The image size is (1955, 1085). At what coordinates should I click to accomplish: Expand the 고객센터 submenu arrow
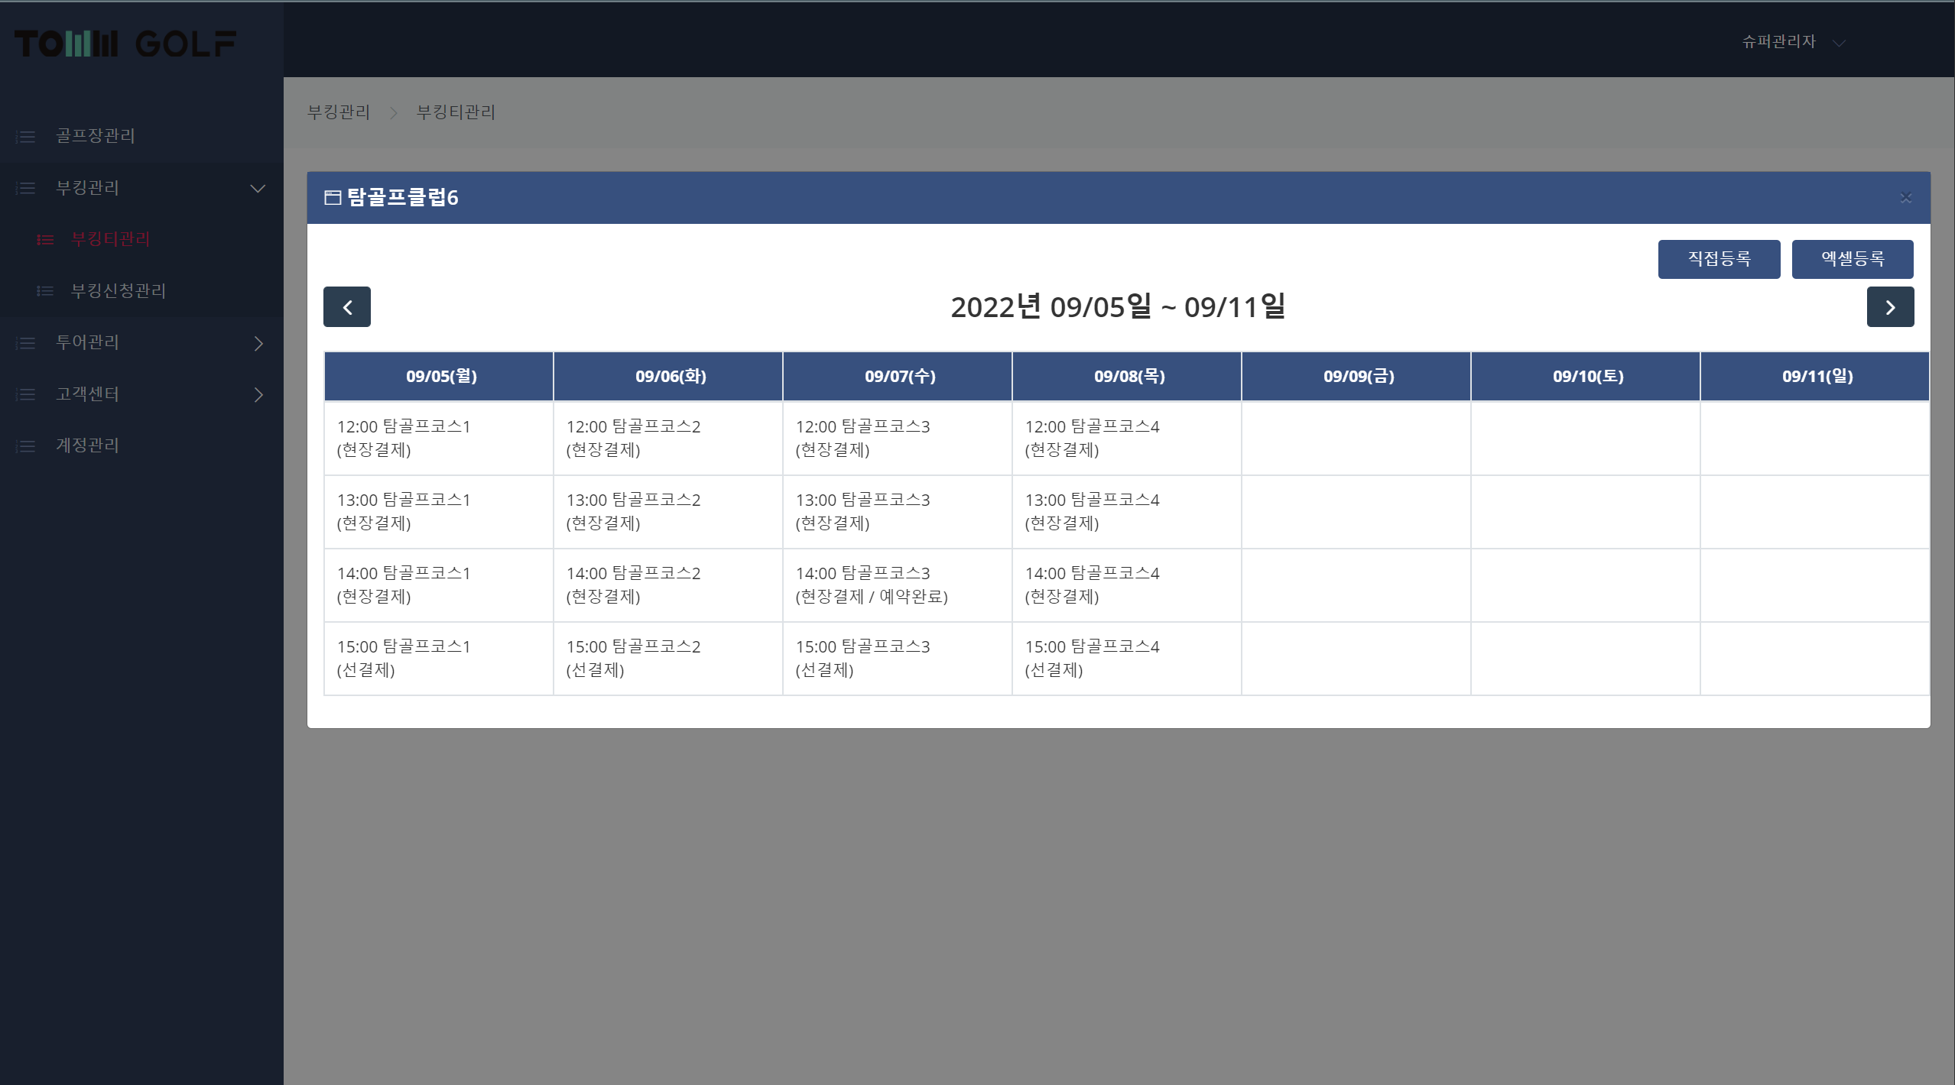tap(258, 394)
